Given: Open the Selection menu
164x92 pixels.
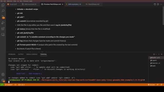Looking at the screenshot, I should [x=9, y=1].
